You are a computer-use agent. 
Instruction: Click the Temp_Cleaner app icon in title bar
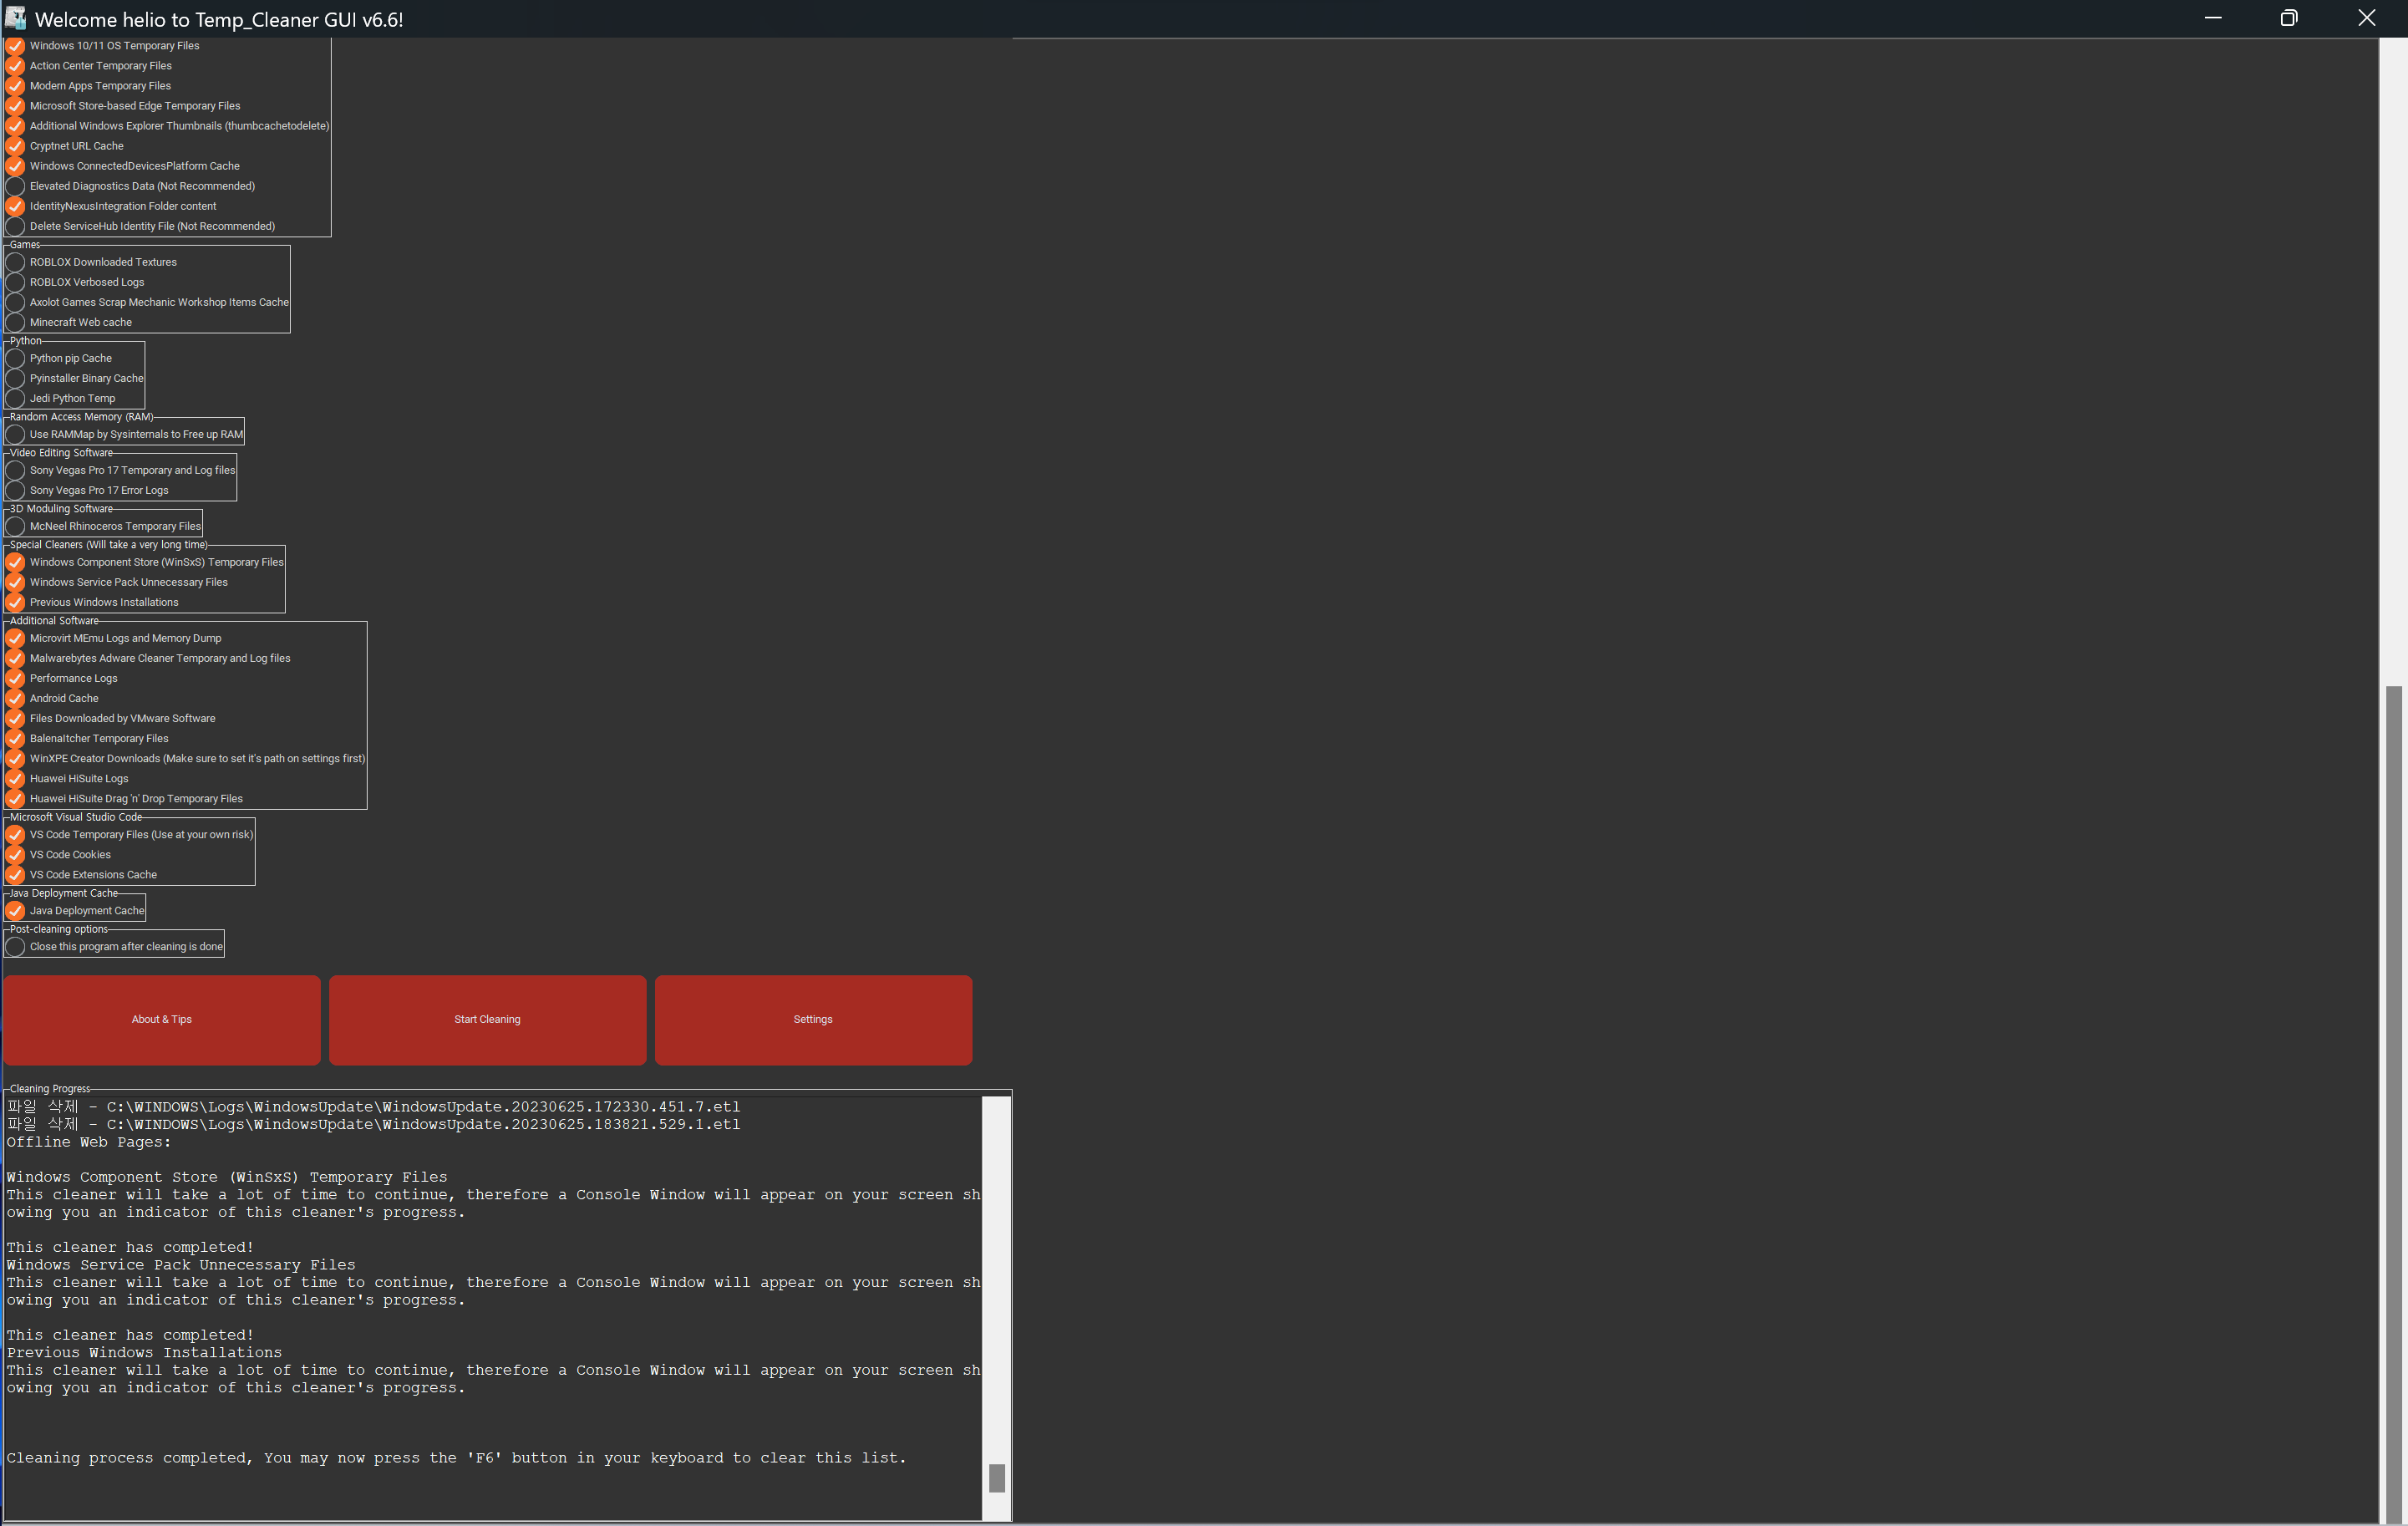(16, 18)
